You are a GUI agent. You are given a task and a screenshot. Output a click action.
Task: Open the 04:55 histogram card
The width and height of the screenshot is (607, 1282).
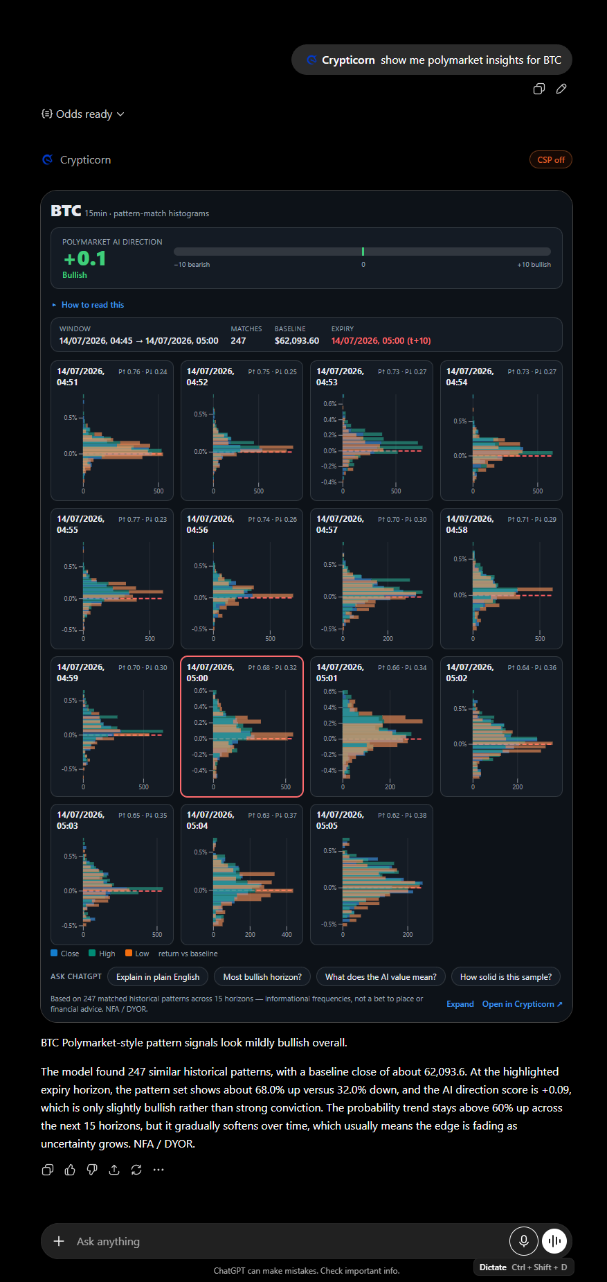[112, 579]
